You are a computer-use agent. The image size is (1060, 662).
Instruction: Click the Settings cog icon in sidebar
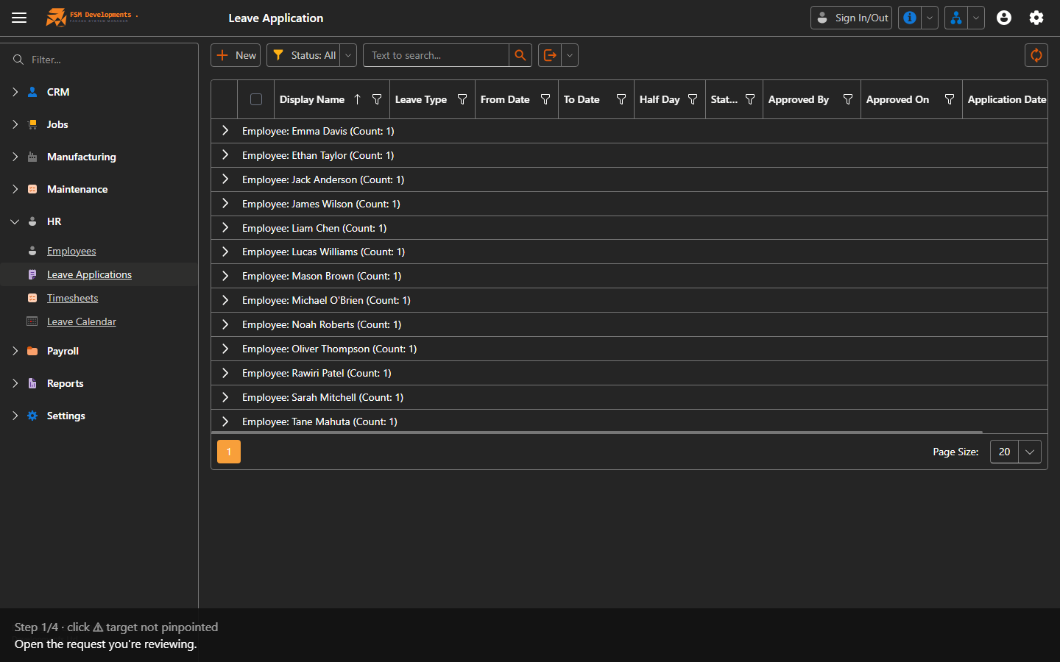(32, 416)
